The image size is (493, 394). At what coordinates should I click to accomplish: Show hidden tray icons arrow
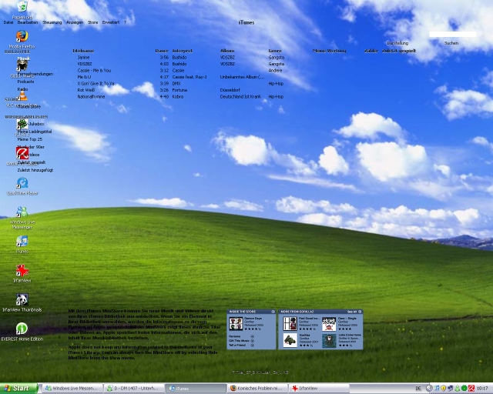click(x=429, y=389)
